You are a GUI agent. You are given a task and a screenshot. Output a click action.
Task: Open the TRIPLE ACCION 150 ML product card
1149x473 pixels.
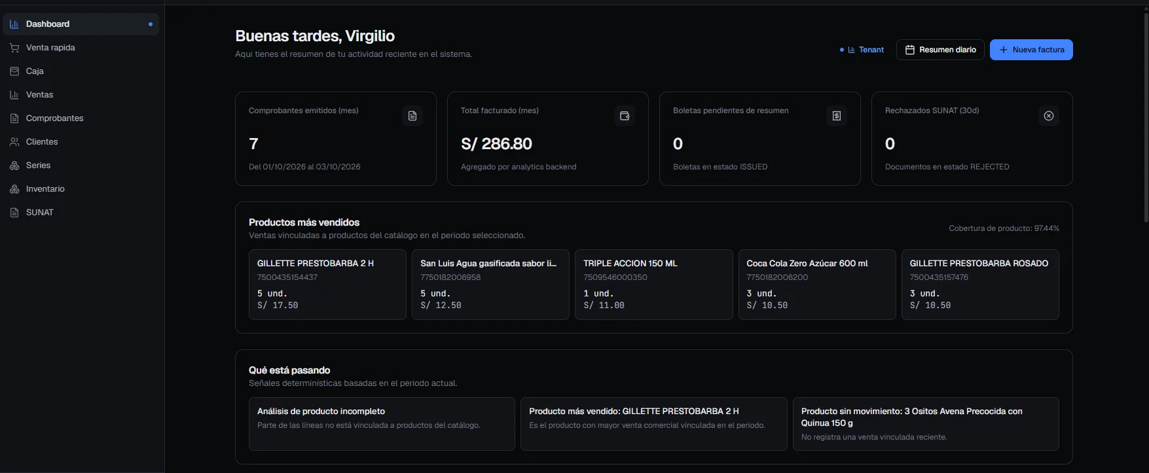click(653, 285)
